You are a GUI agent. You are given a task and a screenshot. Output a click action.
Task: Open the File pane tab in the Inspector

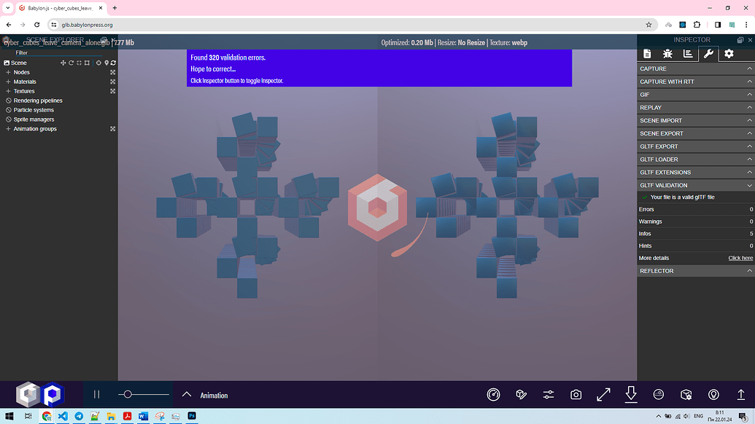pos(646,52)
